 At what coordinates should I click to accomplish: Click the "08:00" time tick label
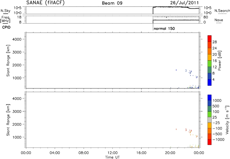tap(83, 153)
